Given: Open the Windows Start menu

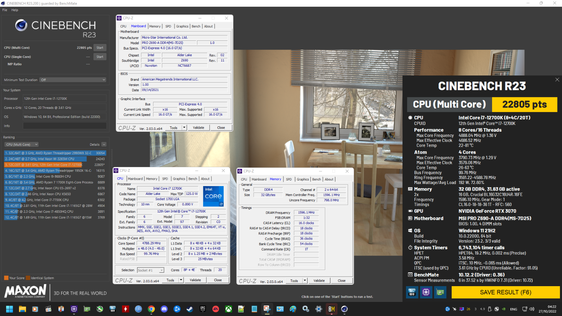Looking at the screenshot, I should tap(9, 309).
